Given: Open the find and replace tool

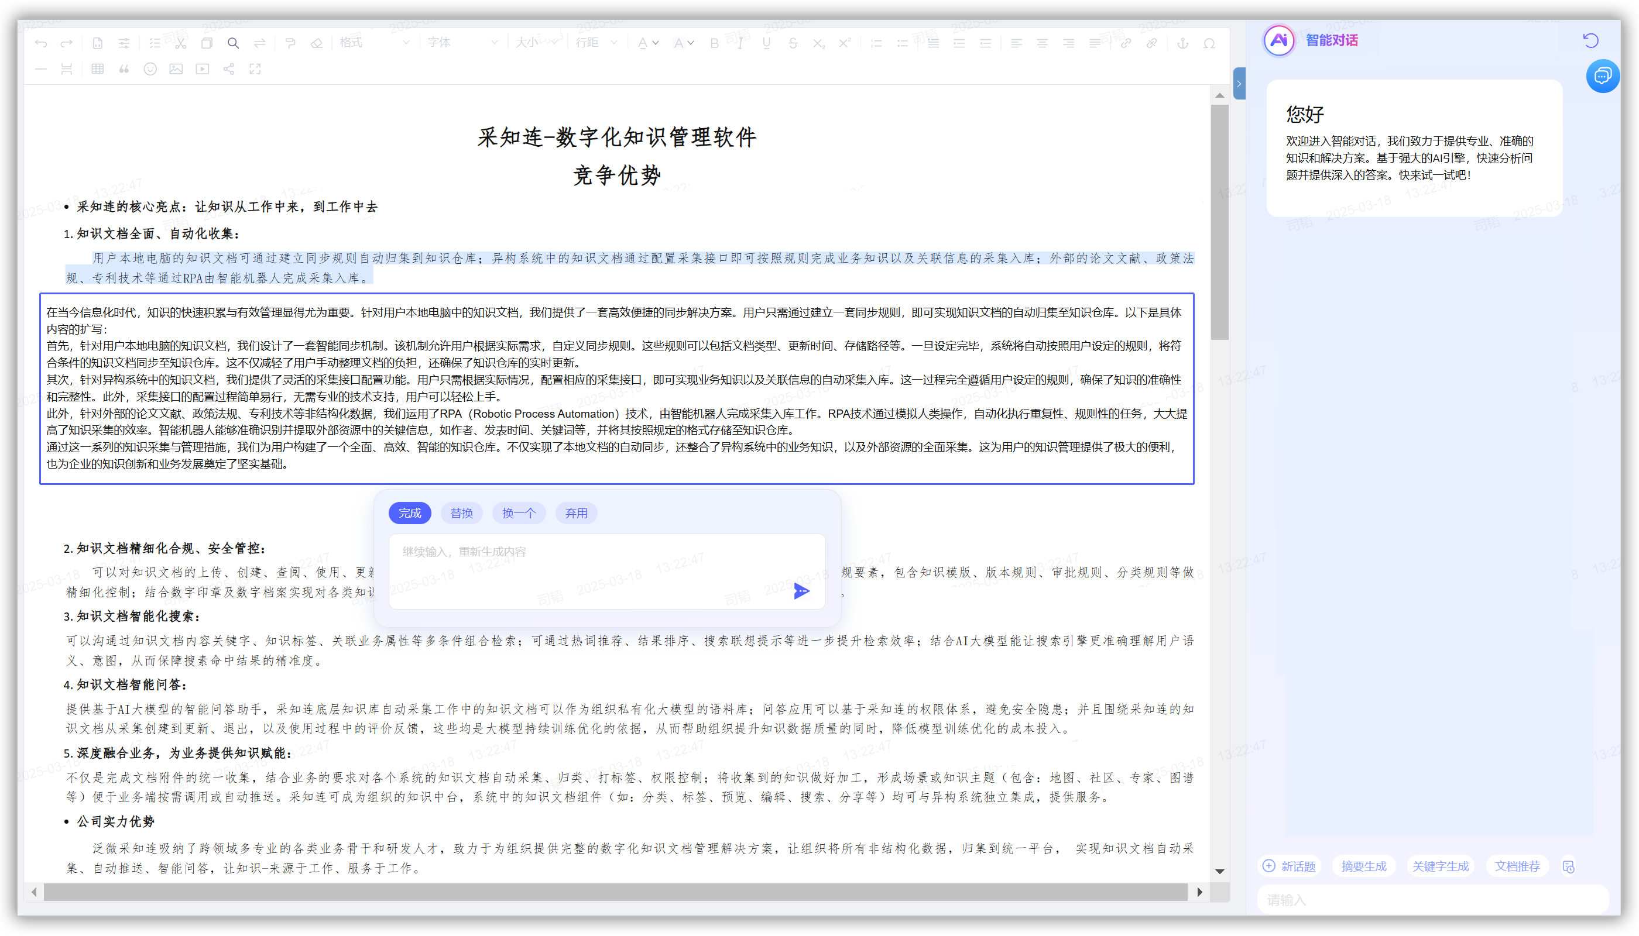Looking at the screenshot, I should point(259,43).
